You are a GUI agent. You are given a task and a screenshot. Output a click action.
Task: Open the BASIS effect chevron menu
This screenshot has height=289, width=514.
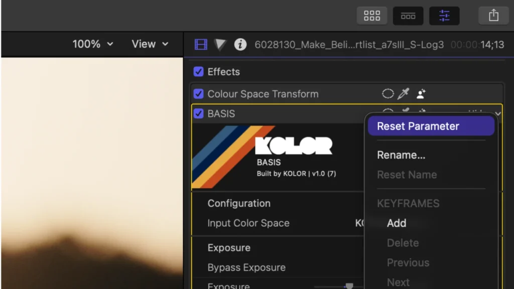point(498,113)
